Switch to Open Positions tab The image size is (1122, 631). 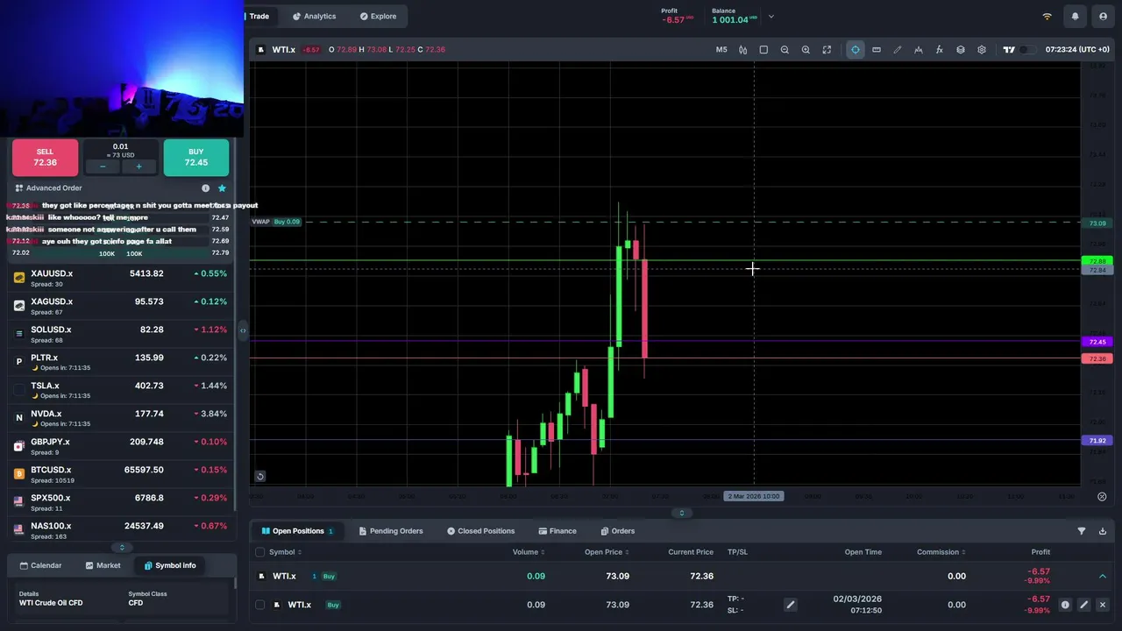pos(298,531)
